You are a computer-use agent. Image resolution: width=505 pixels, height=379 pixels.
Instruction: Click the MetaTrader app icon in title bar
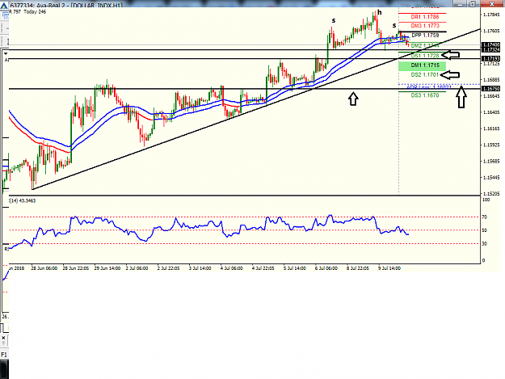[3, 6]
